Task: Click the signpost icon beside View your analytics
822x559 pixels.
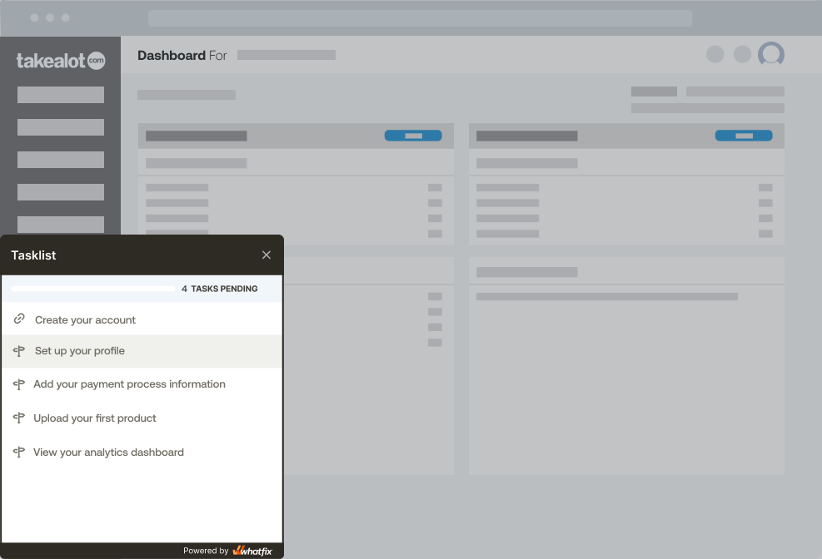Action: point(19,453)
